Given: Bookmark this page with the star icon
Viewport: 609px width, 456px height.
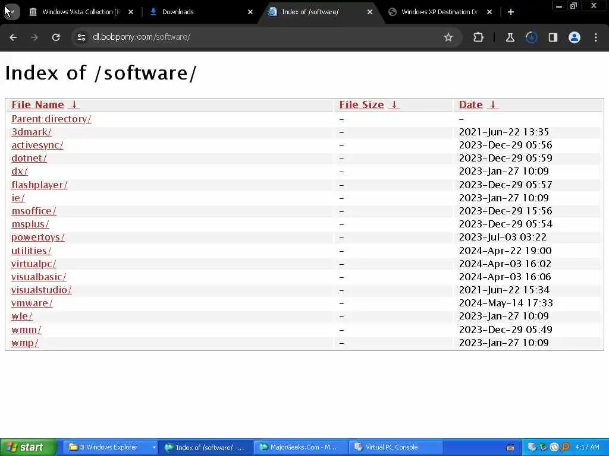Looking at the screenshot, I should tap(448, 37).
